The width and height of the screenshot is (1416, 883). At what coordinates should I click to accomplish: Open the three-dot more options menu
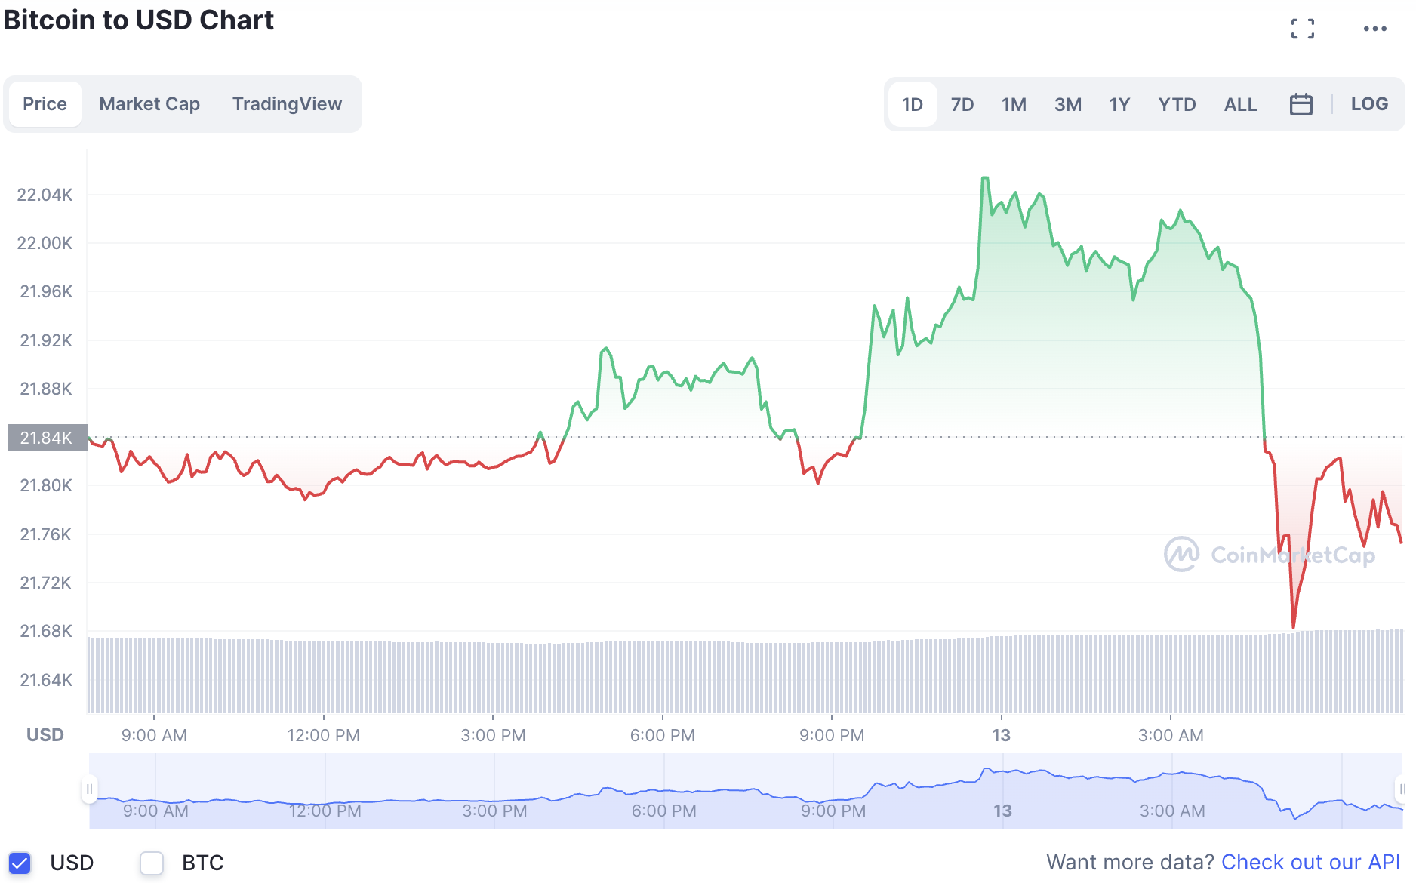(1374, 29)
